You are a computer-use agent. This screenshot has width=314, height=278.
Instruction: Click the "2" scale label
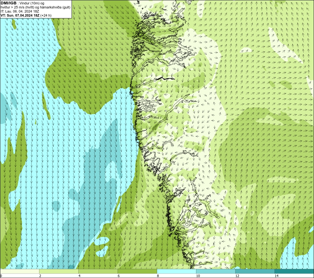[x=40, y=276]
